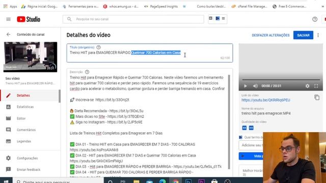Open the Apps bookmarks shortcut
The height and width of the screenshot is (183, 326).
point(10,7)
